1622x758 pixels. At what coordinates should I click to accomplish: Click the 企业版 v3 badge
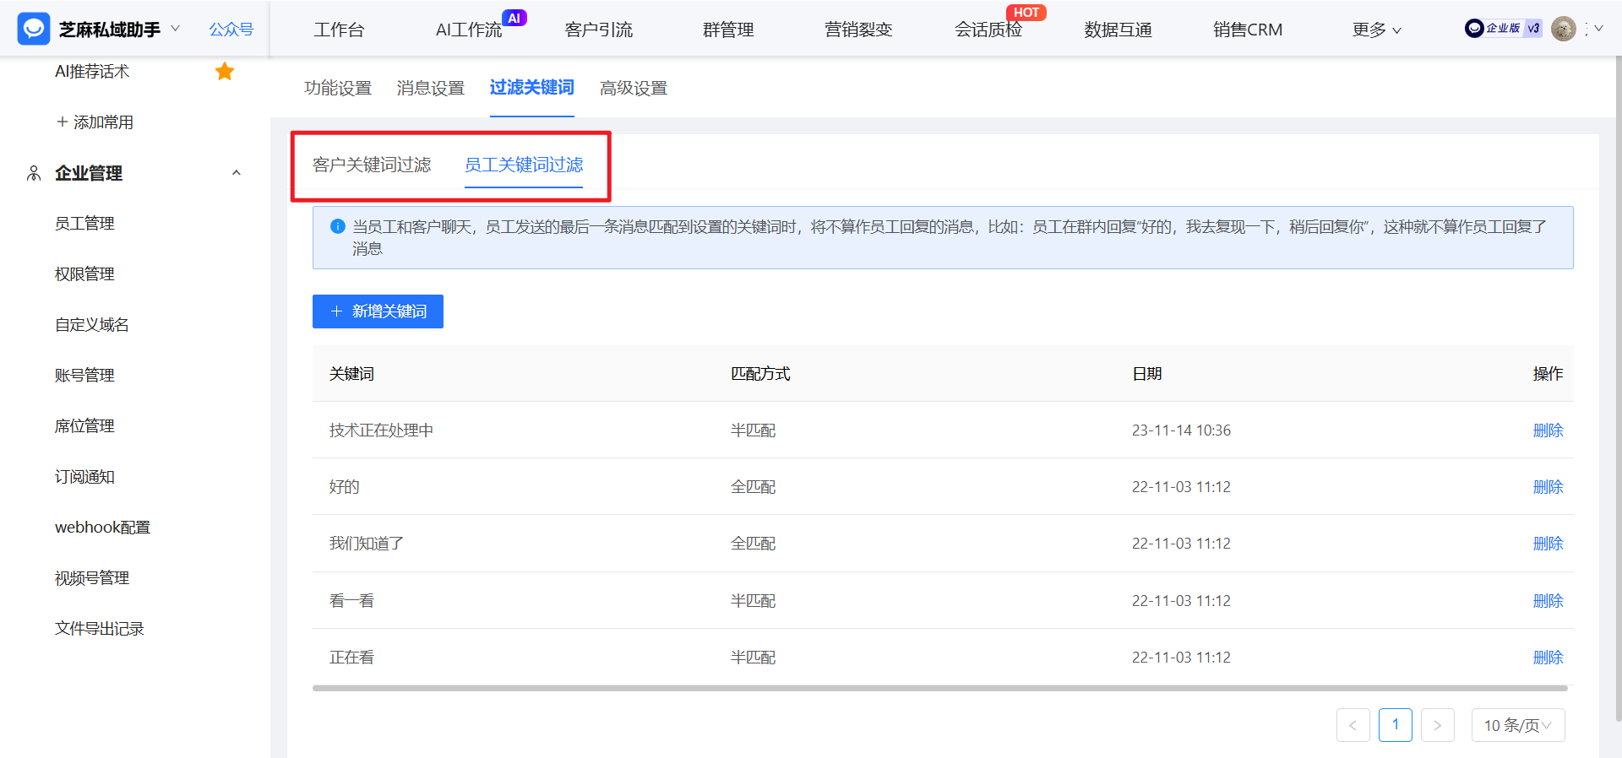click(x=1503, y=29)
